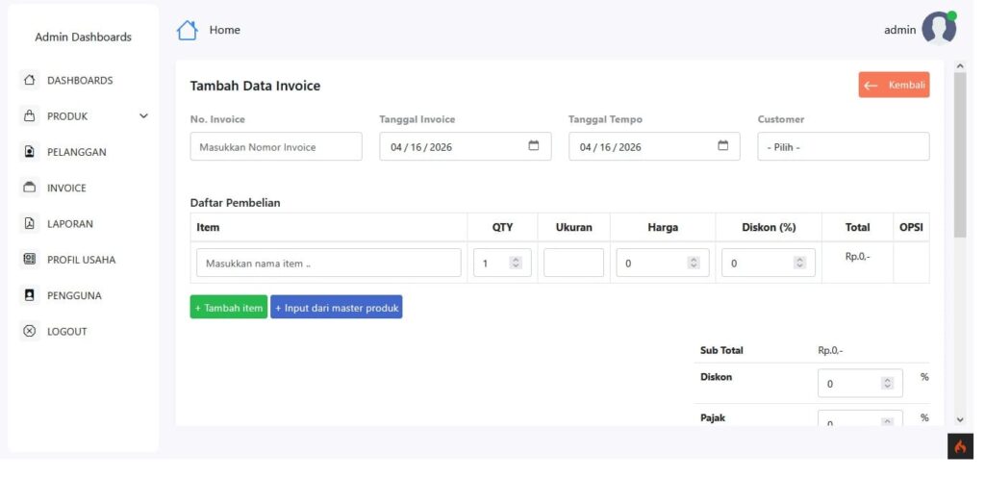This screenshot has height=503, width=985.
Task: Click the green Tambah item button
Action: tap(229, 308)
